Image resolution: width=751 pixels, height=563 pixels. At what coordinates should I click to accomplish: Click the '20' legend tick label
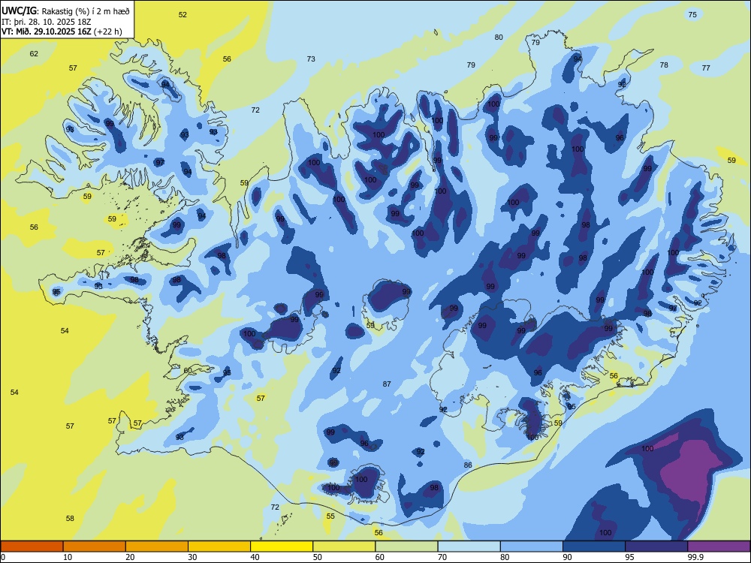[x=130, y=557]
